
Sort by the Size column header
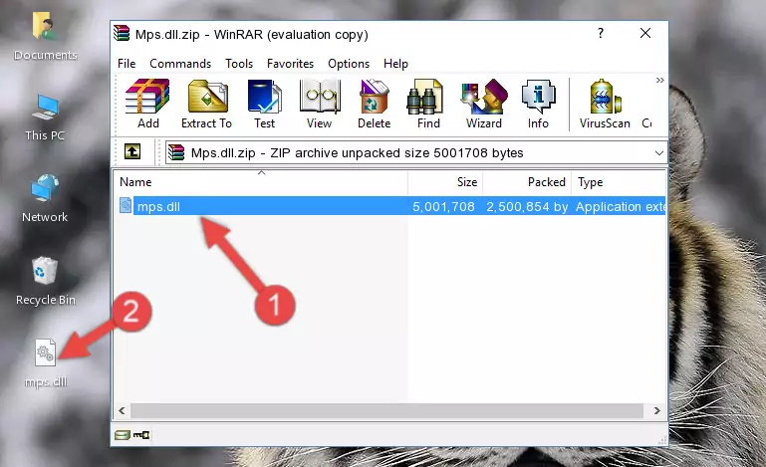445,182
